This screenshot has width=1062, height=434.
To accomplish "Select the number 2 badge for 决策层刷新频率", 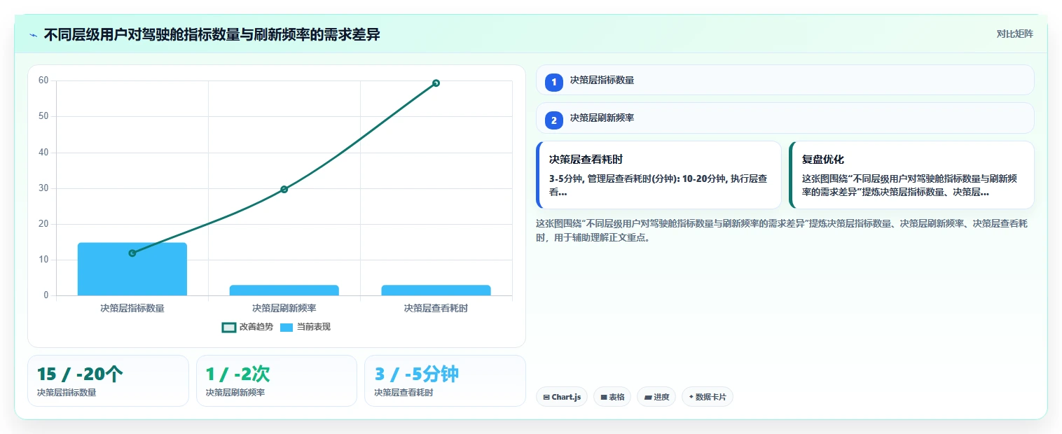I will [554, 120].
